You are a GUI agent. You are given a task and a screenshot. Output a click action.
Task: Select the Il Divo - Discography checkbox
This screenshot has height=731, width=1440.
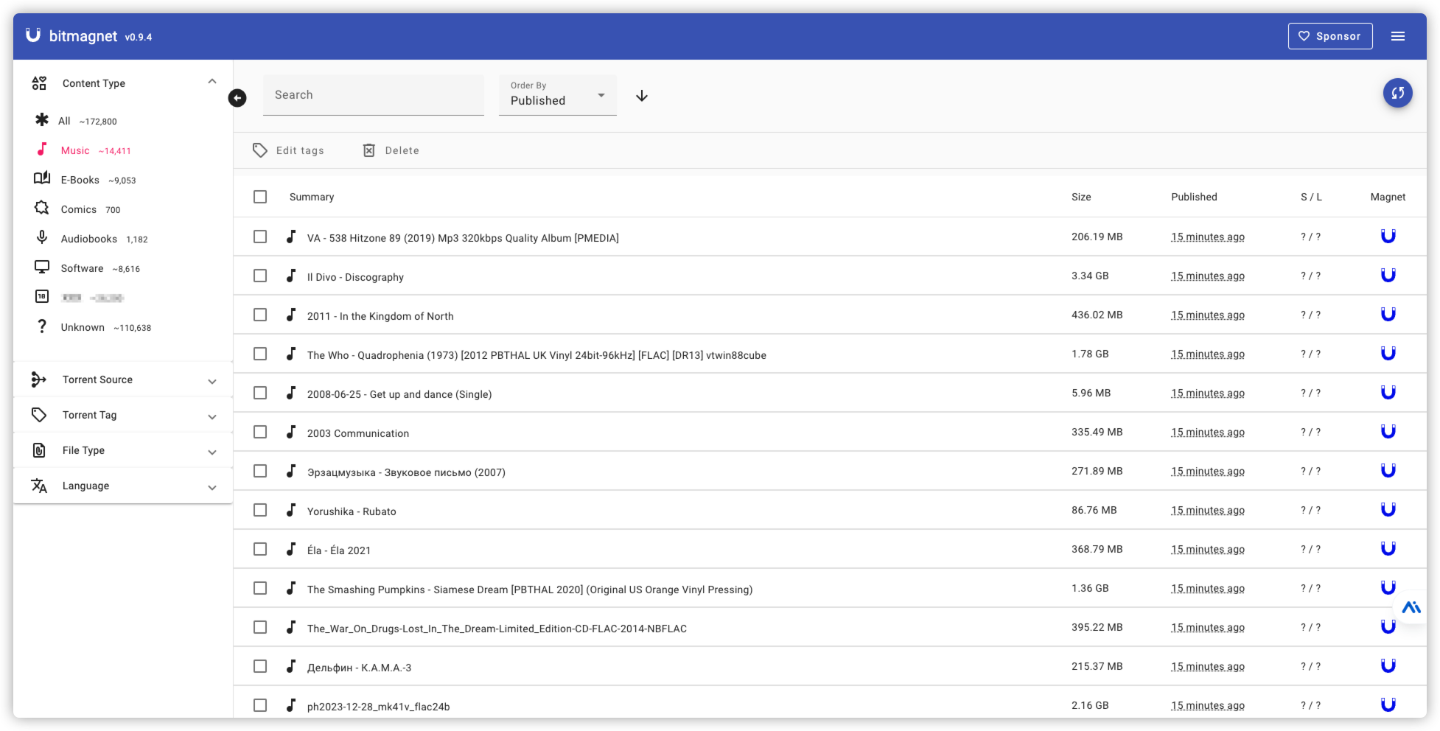[x=260, y=276]
